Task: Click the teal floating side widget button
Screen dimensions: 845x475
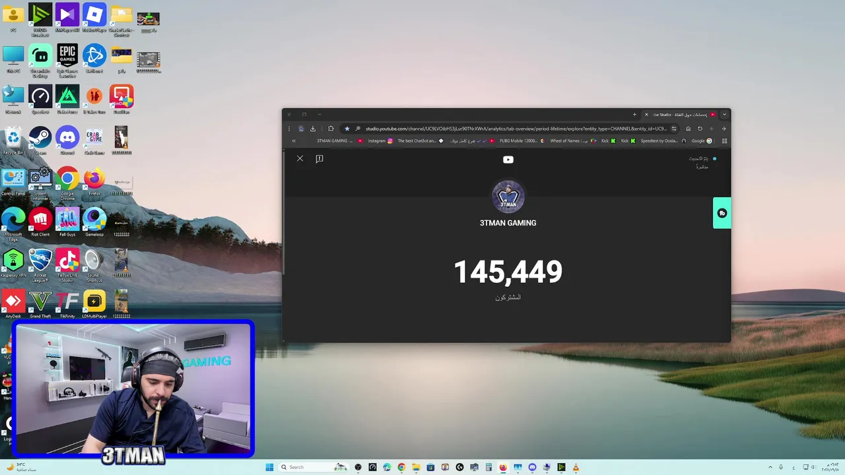Action: click(722, 213)
